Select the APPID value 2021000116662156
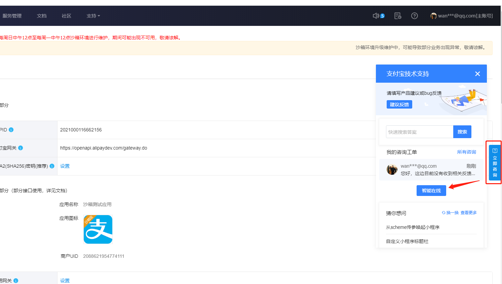The image size is (502, 284). 81,130
